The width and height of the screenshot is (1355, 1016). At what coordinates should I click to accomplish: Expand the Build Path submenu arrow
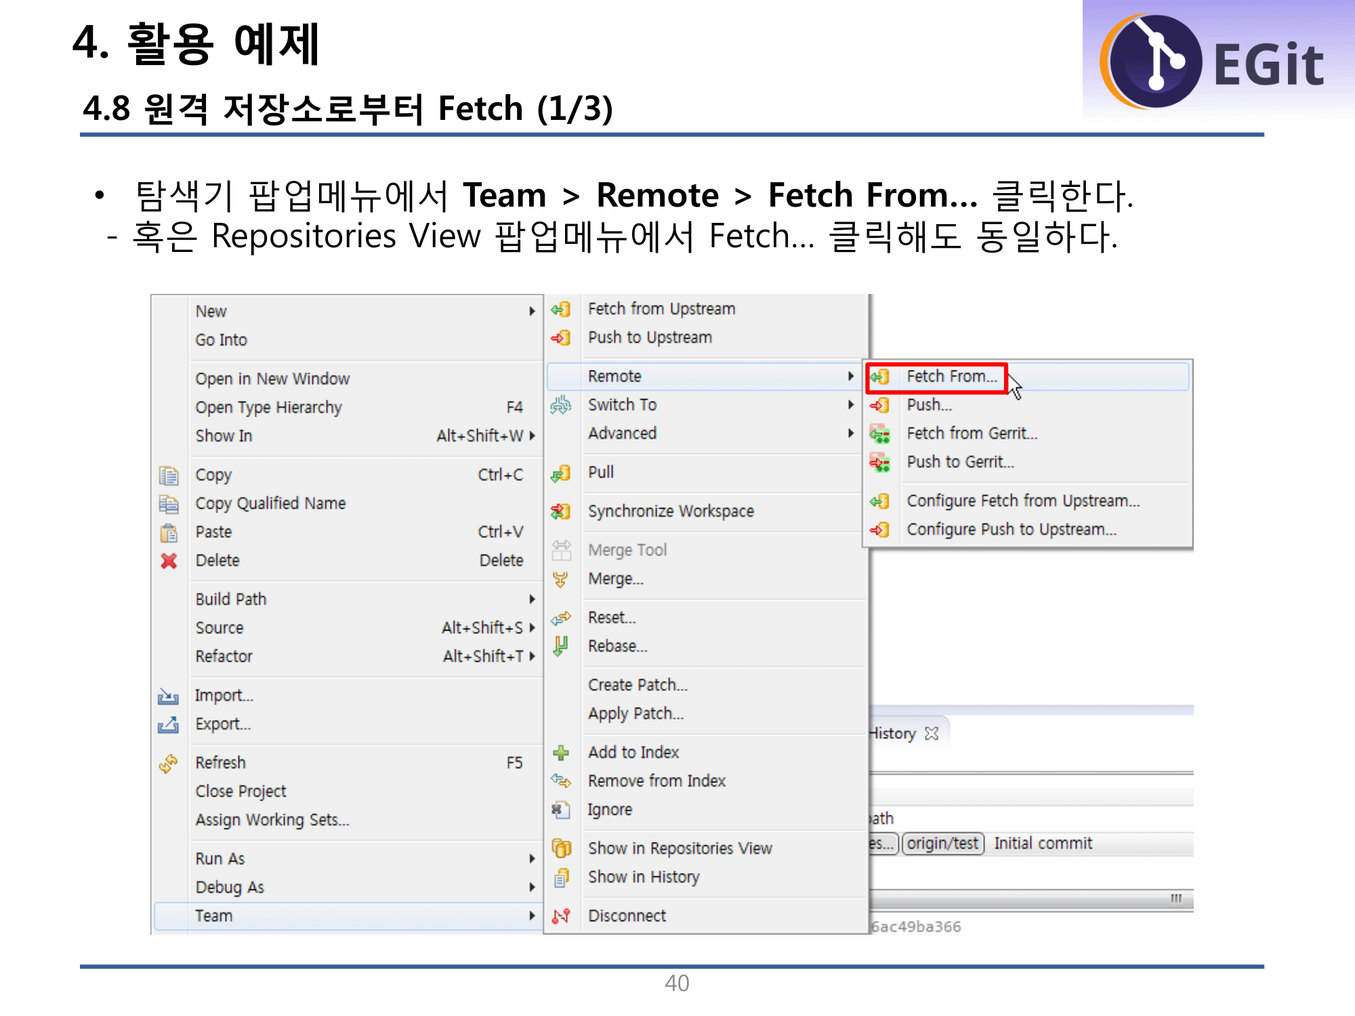(x=533, y=599)
